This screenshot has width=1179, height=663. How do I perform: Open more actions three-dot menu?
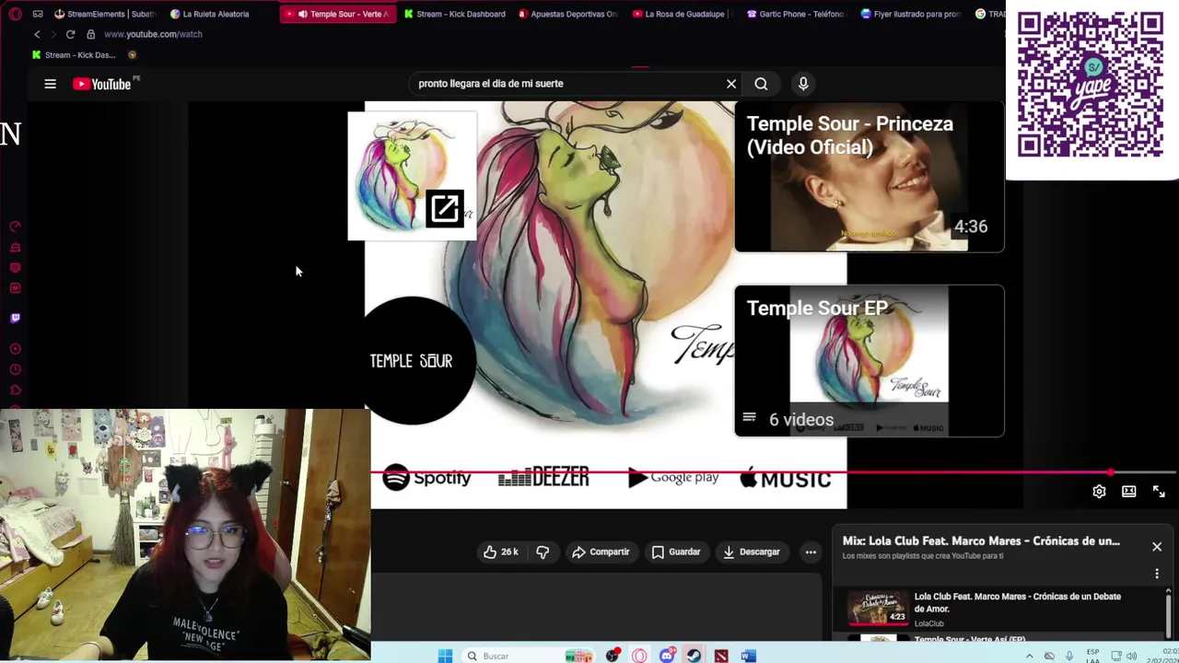(811, 552)
